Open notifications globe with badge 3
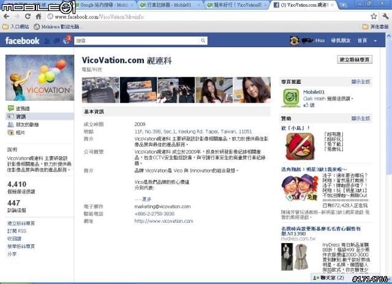Viewport: 392px width, 284px height. [x=67, y=40]
